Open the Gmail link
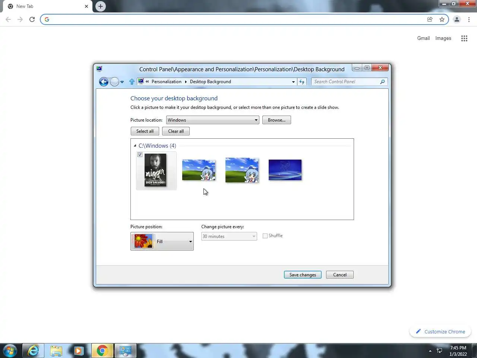This screenshot has height=358, width=477. (423, 38)
